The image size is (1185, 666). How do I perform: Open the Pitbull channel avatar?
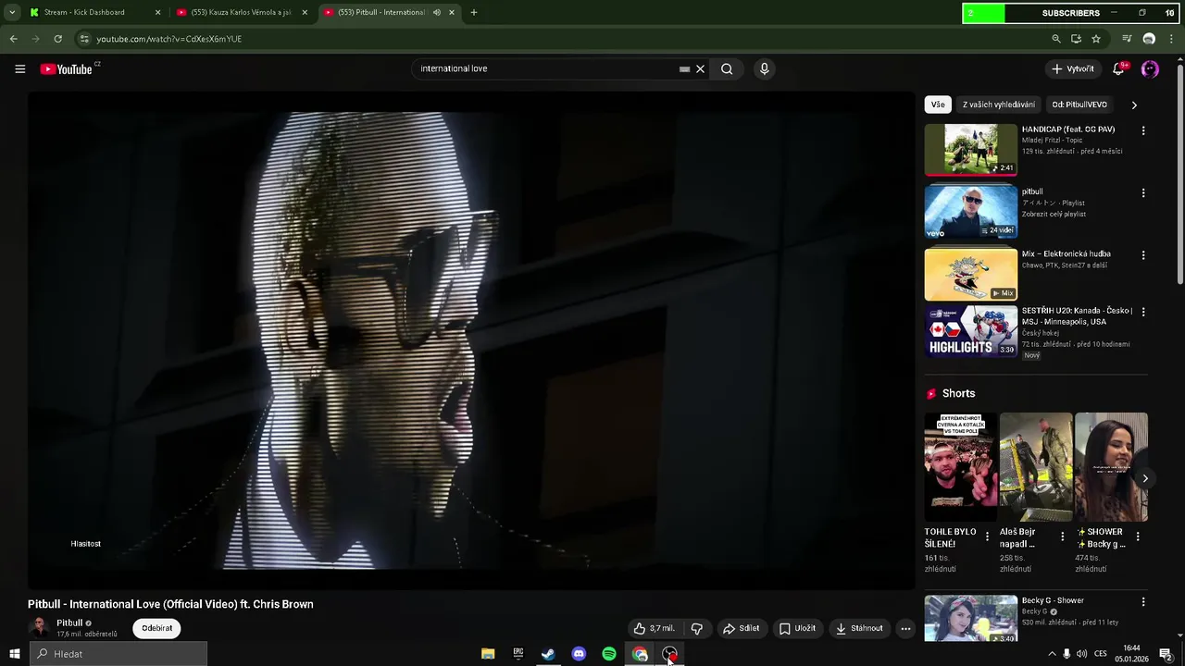[39, 628]
